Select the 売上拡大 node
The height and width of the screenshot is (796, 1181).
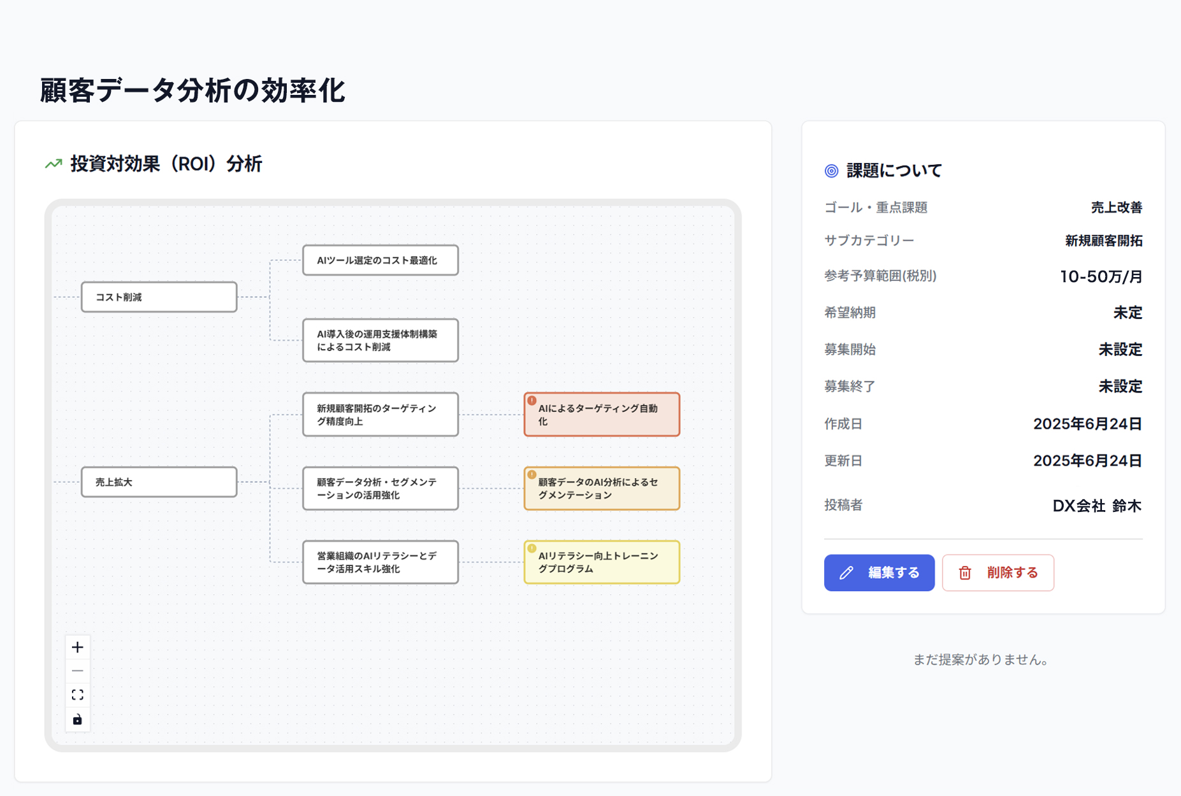(158, 481)
